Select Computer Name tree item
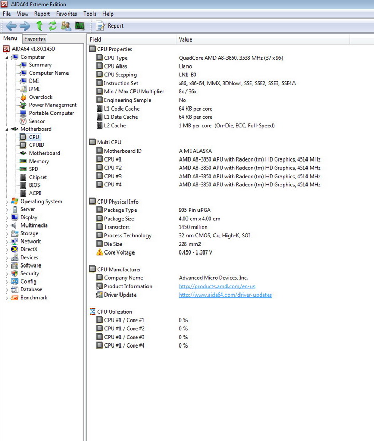Image resolution: width=374 pixels, height=441 pixels. (49, 73)
